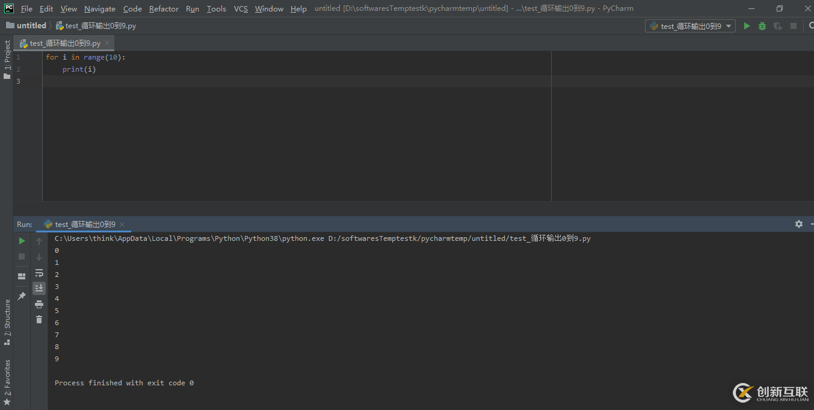Select the test_循环输出0到9 Run tab

pos(85,224)
